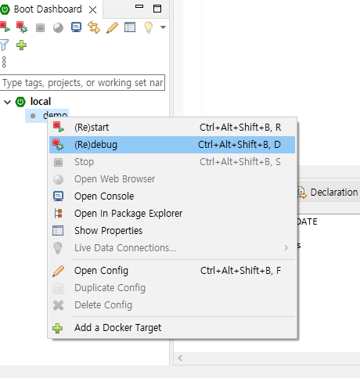Choose Open Web Browser in context menu
This screenshot has width=360, height=378.
[x=172, y=179]
